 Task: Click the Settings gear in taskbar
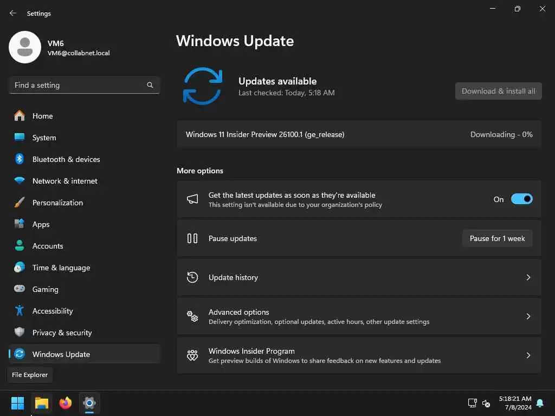[89, 403]
